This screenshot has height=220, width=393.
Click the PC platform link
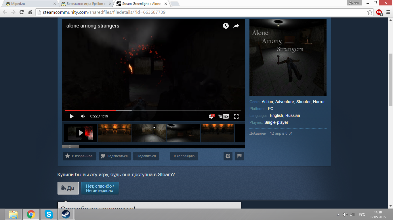point(270,109)
